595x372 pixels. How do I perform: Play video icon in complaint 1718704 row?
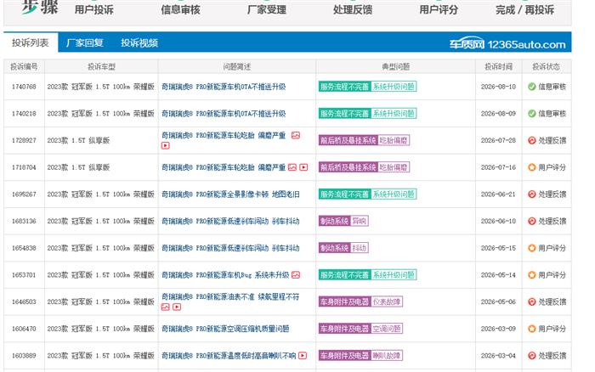303,167
